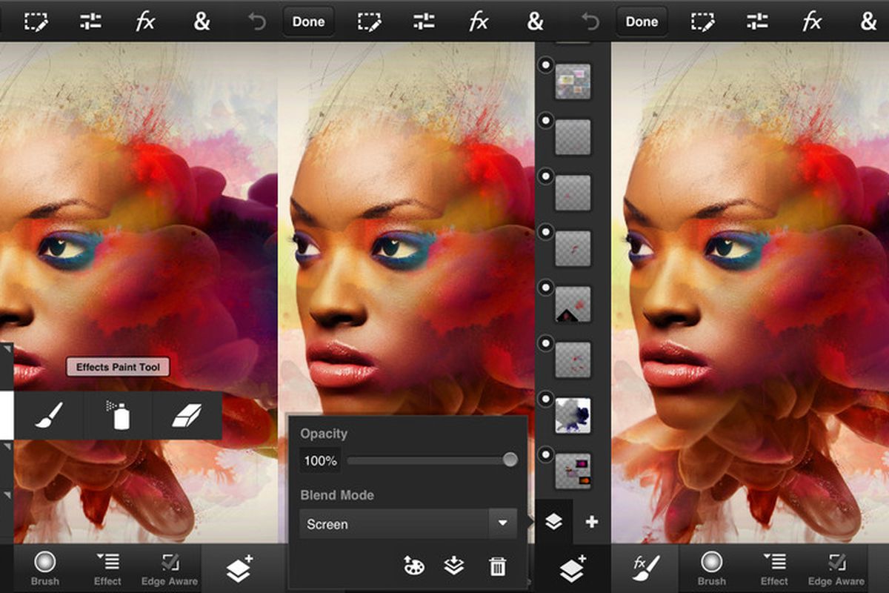This screenshot has height=593, width=889.
Task: Toggle Edge Aware in toolbar with fx brush
Action: (x=836, y=569)
